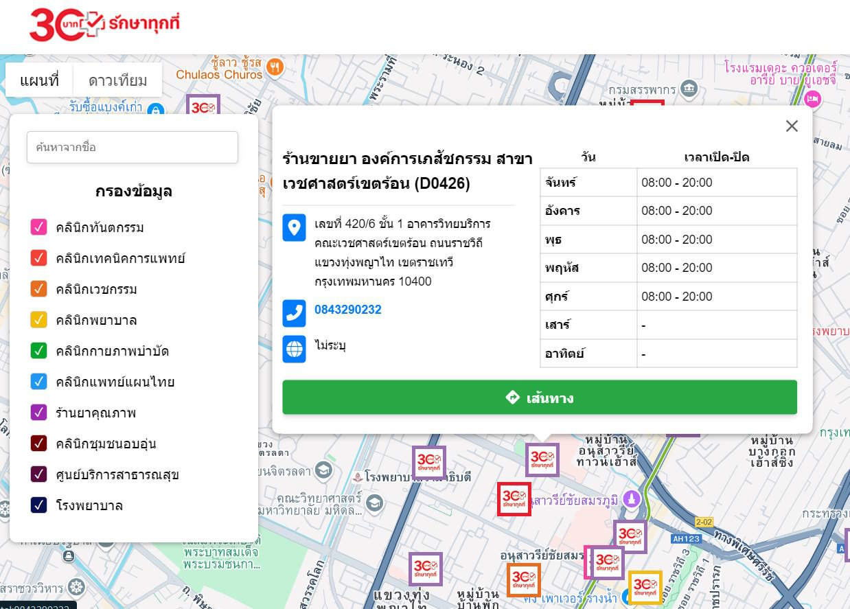
Task: Click the Chulaos Churros restaurant icon
Action: [273, 68]
